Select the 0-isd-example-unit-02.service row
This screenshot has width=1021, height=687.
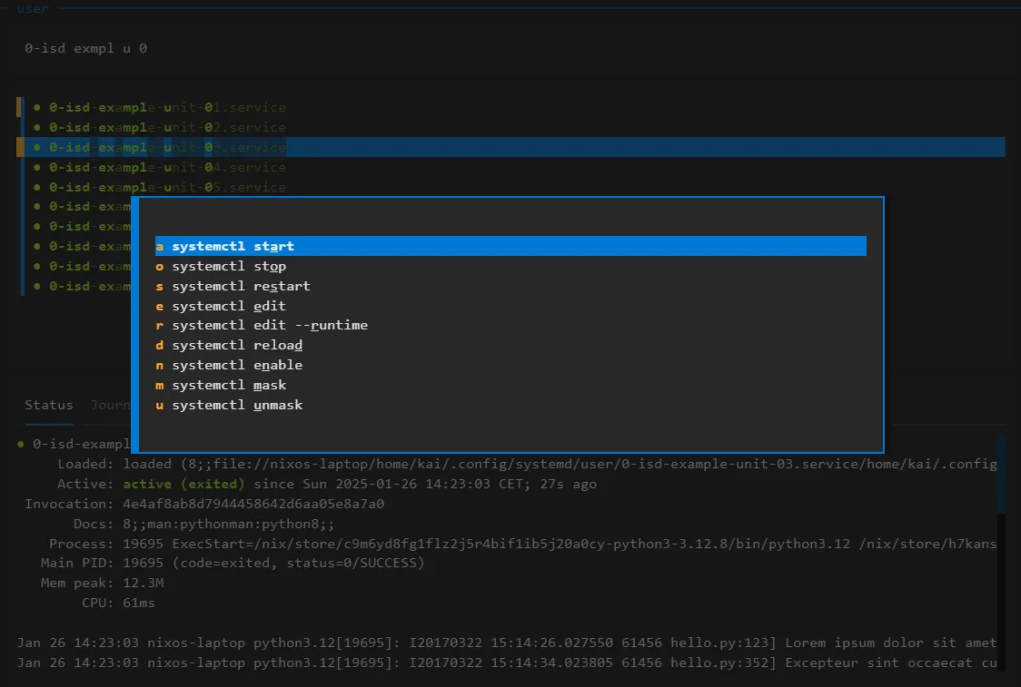click(514, 128)
